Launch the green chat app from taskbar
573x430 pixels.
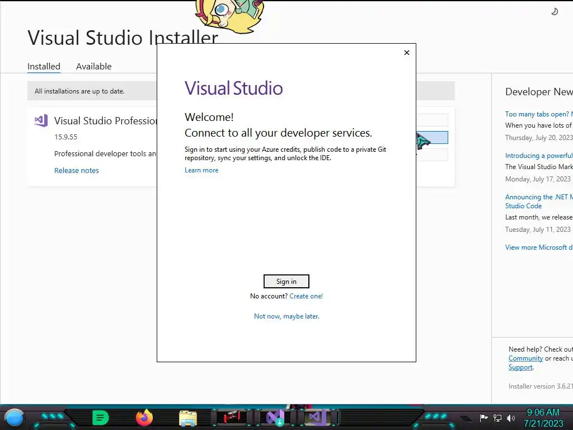pyautogui.click(x=101, y=418)
